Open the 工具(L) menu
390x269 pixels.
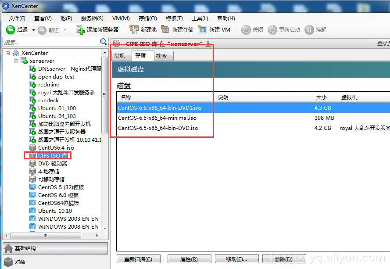pos(200,18)
